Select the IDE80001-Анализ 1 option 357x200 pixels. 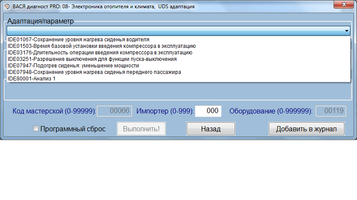pyautogui.click(x=32, y=79)
